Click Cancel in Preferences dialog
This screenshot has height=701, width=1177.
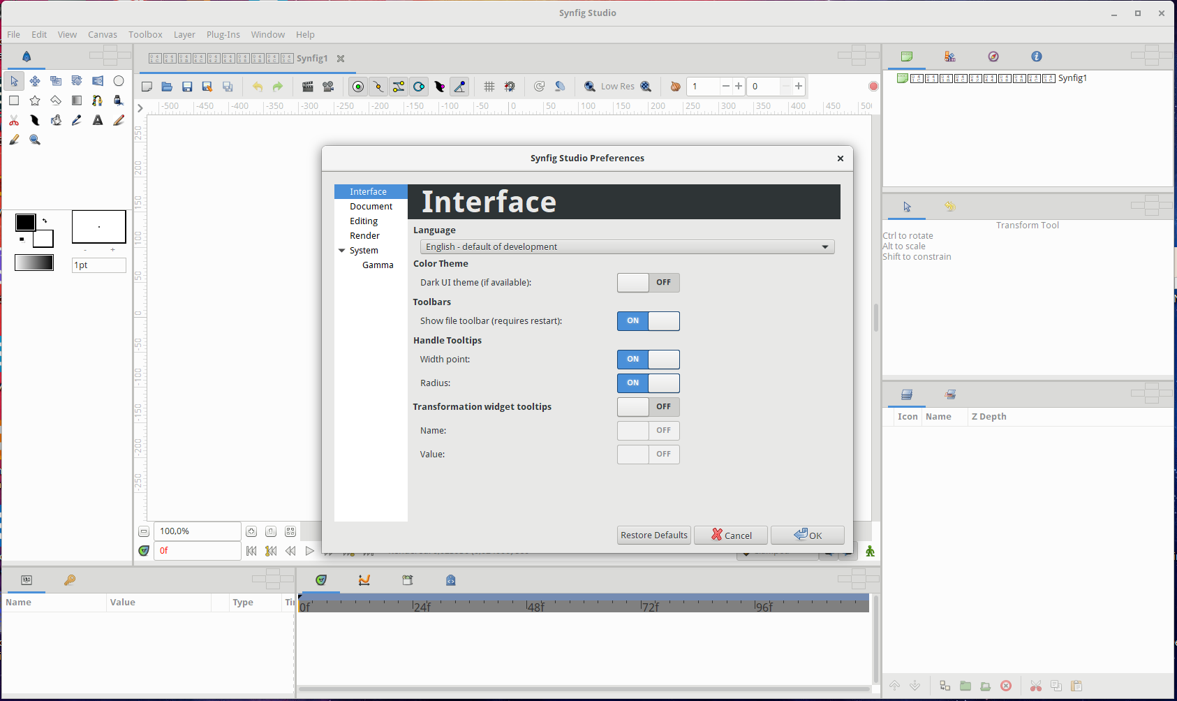(731, 536)
